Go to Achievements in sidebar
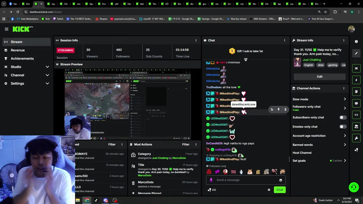363x204 pixels. coord(27,58)
